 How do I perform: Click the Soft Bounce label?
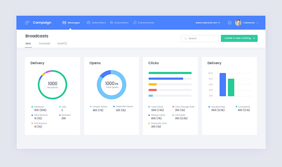[40, 123]
